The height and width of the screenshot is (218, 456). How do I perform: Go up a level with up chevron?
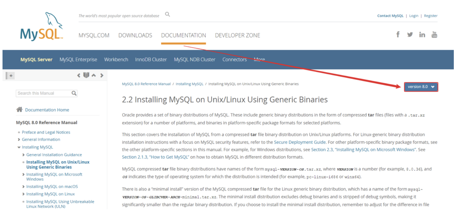[94, 75]
